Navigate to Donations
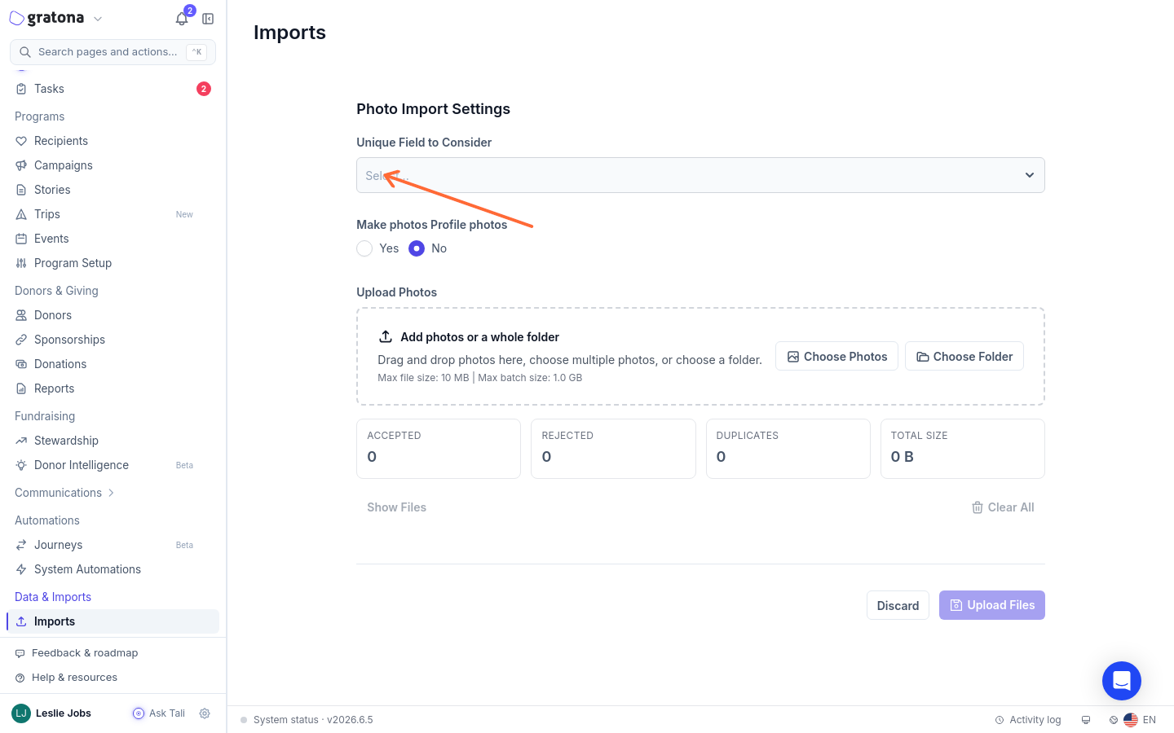This screenshot has height=733, width=1174. [113, 364]
